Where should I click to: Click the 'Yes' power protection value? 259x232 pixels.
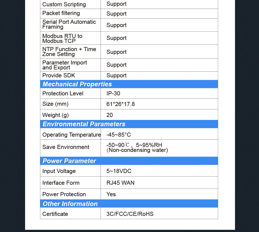[111, 194]
